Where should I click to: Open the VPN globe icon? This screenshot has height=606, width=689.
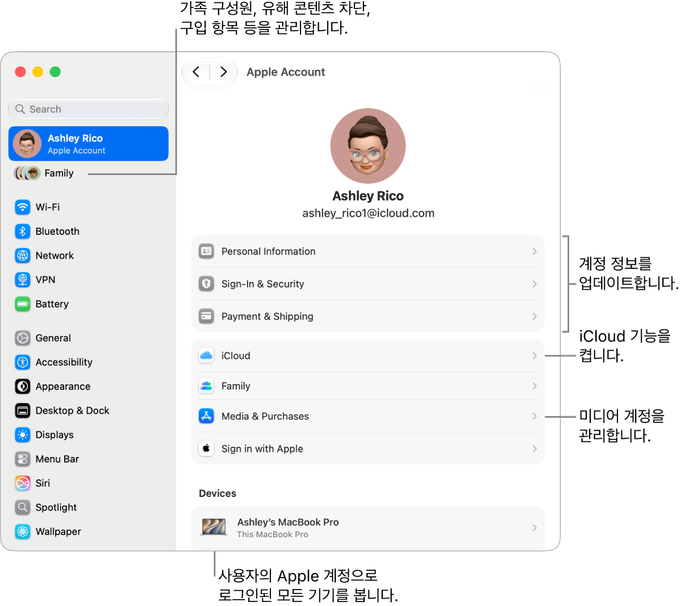point(23,279)
